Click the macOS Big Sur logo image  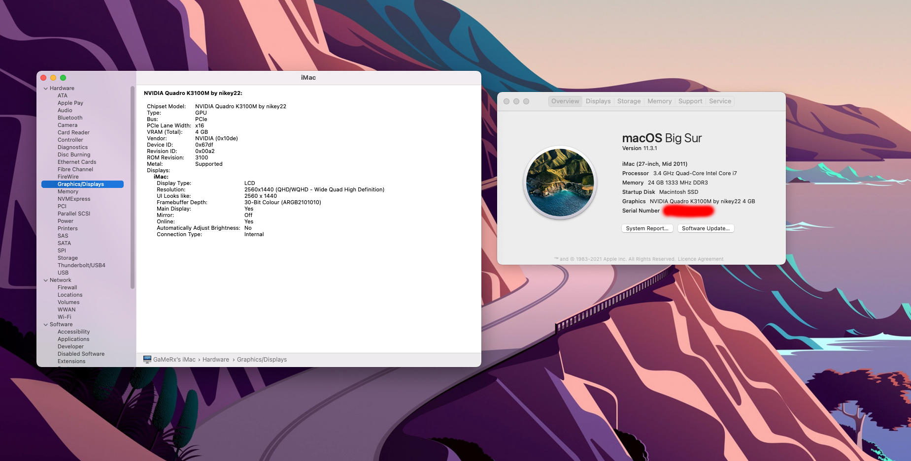560,183
